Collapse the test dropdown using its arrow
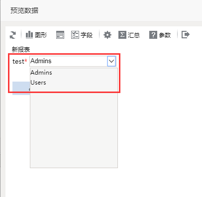This screenshot has width=202, height=197. 111,61
